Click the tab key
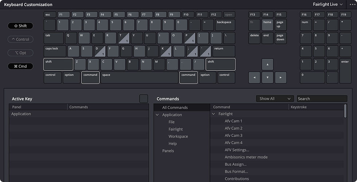 pos(54,38)
